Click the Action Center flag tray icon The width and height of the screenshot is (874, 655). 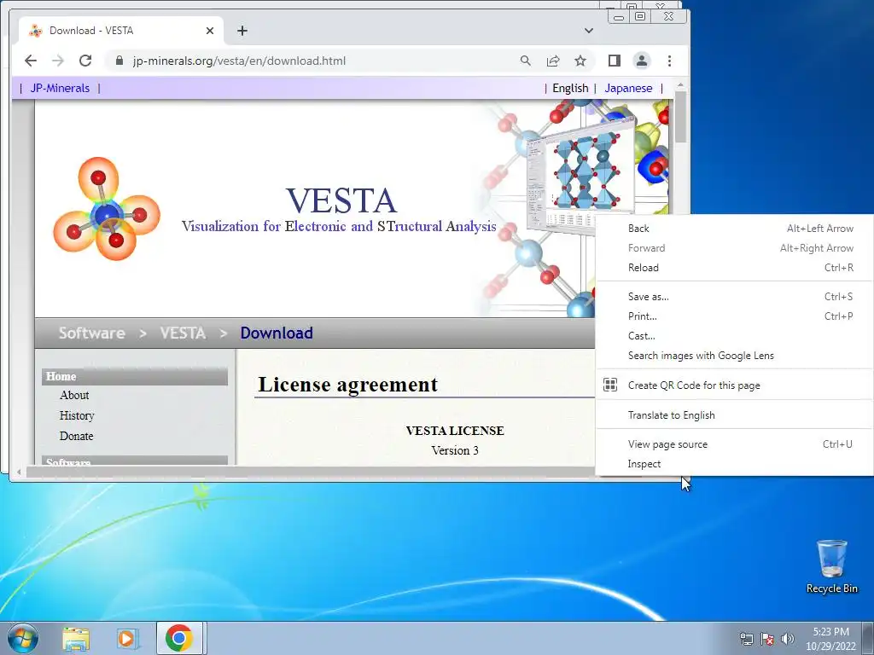click(767, 638)
